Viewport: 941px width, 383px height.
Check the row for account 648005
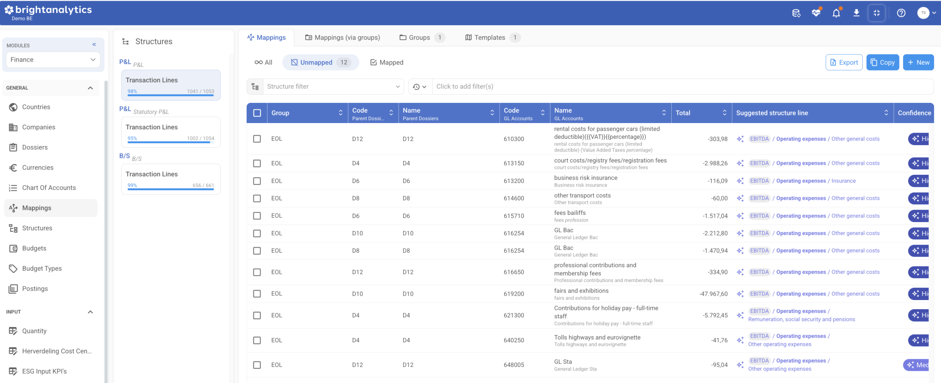[257, 365]
